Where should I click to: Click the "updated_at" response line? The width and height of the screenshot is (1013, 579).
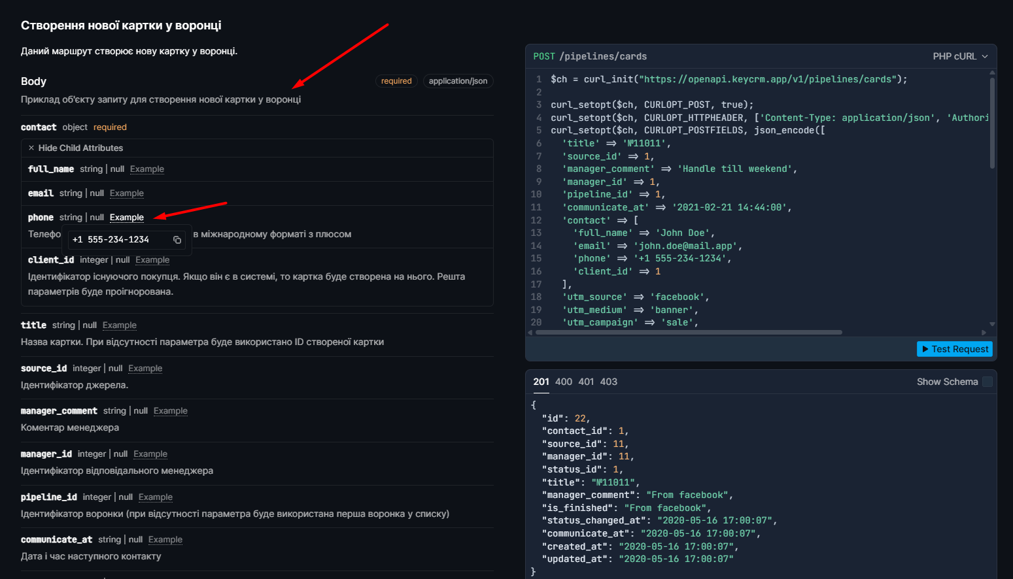(x=638, y=559)
